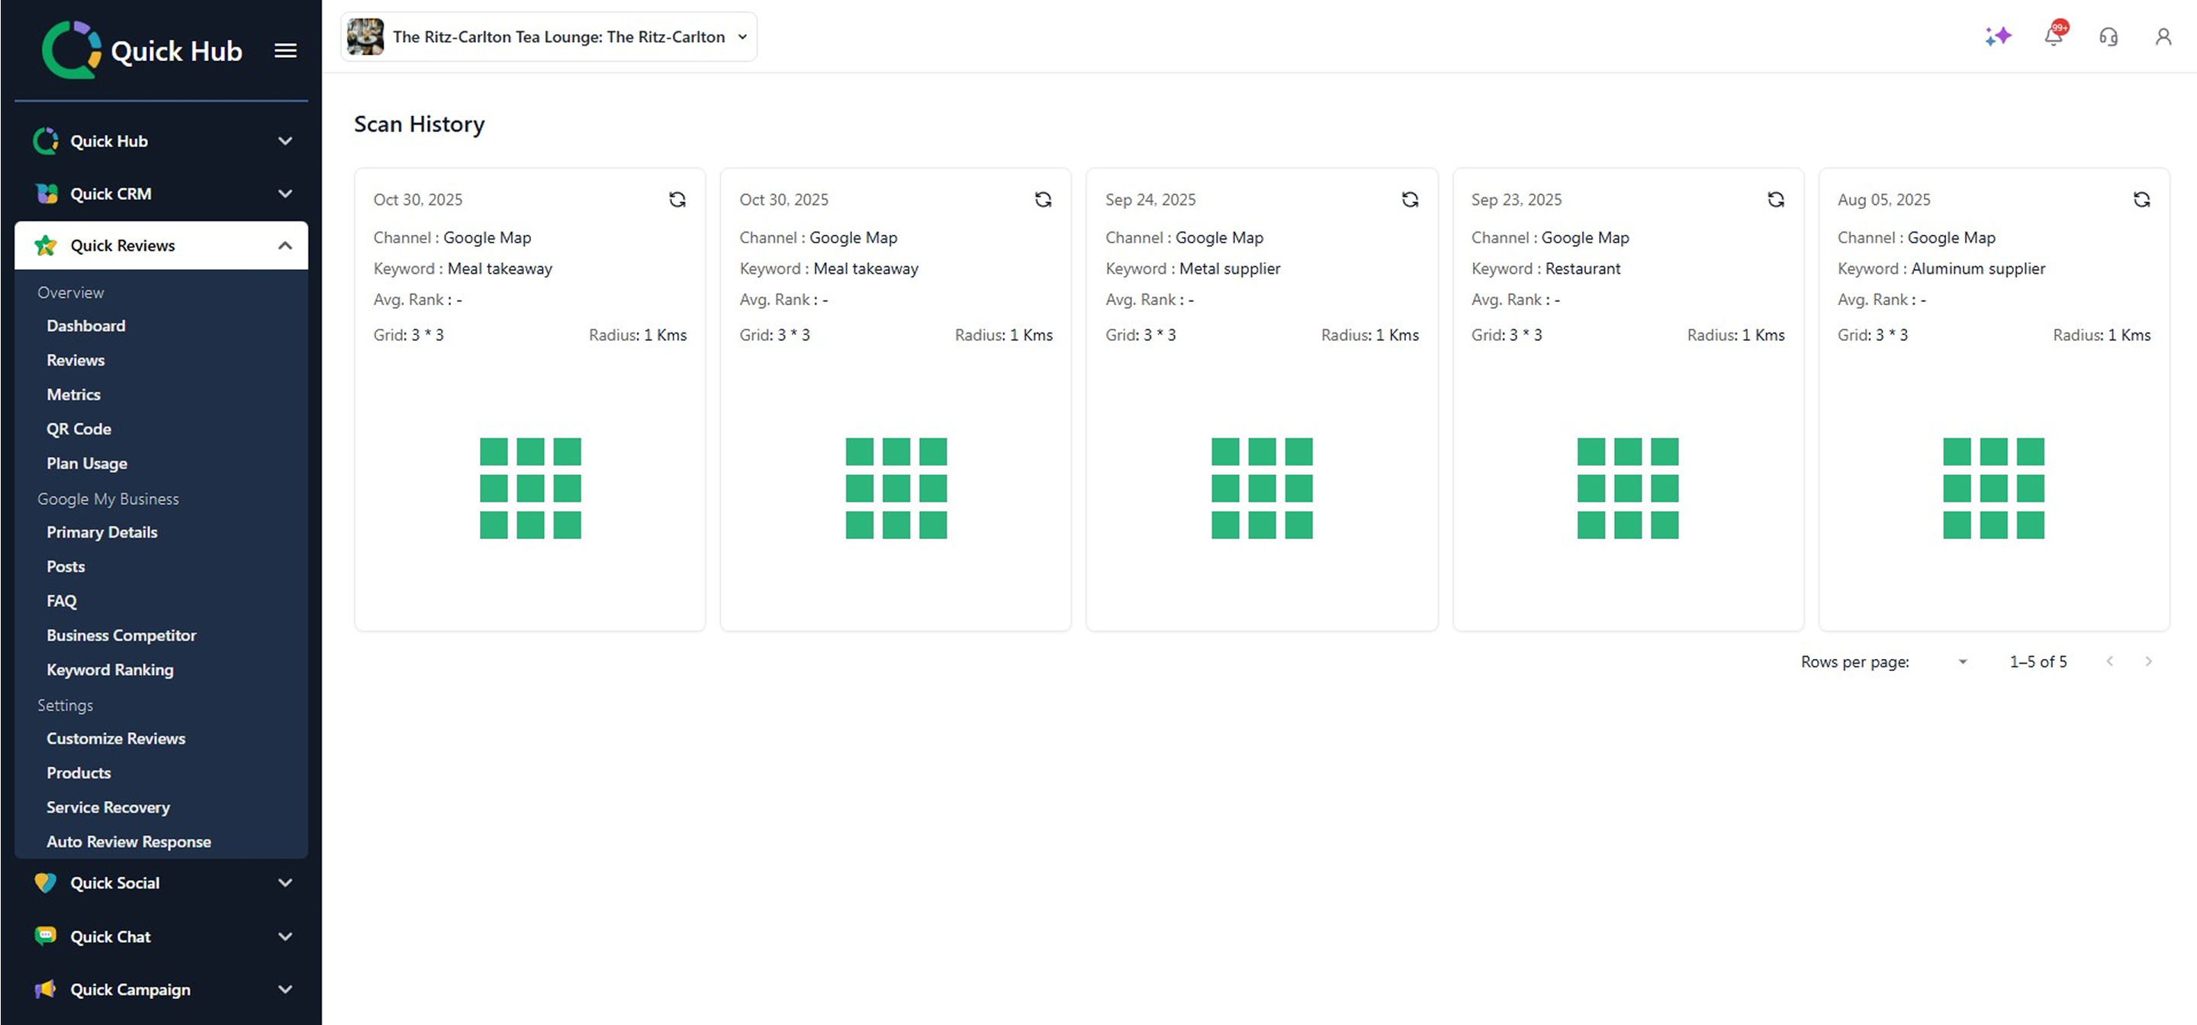
Task: Open the notifications bell
Action: [x=2053, y=36]
